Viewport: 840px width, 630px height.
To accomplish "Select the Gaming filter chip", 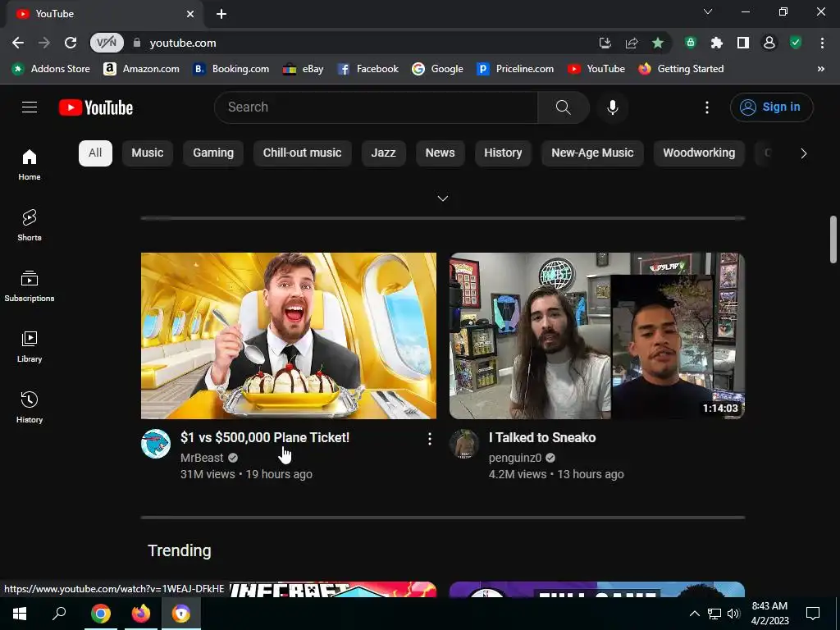I will click(x=213, y=153).
